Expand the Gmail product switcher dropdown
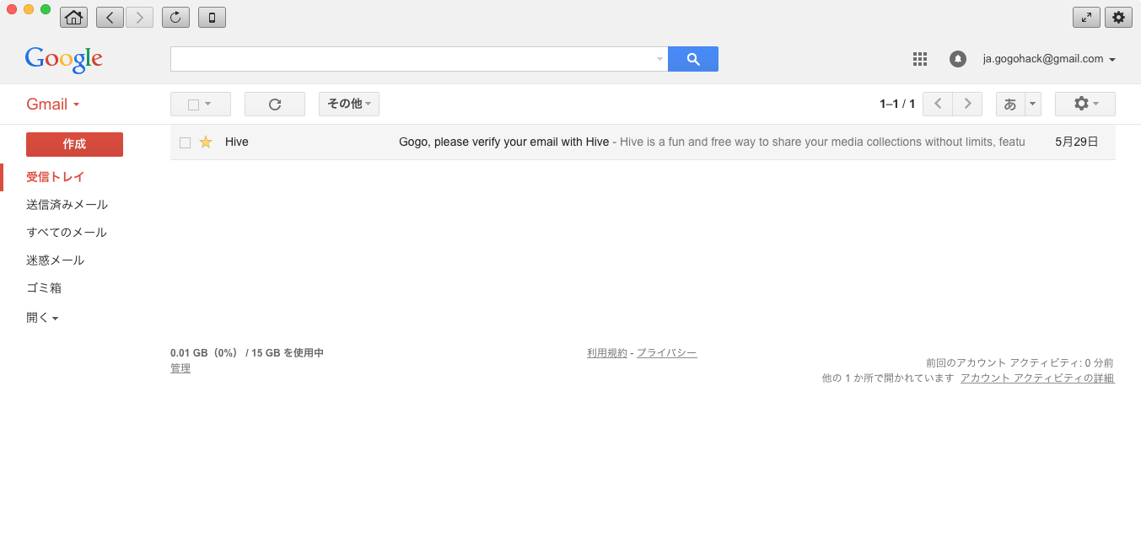 (x=53, y=105)
